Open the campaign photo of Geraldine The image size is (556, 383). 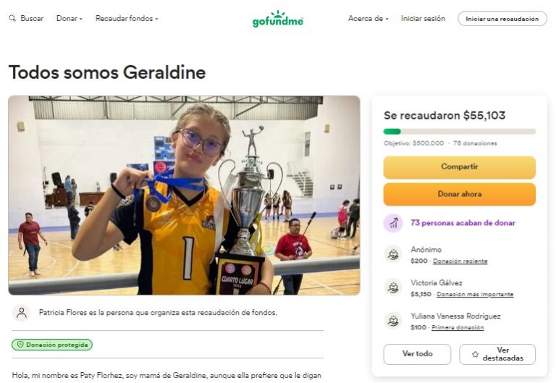[184, 195]
